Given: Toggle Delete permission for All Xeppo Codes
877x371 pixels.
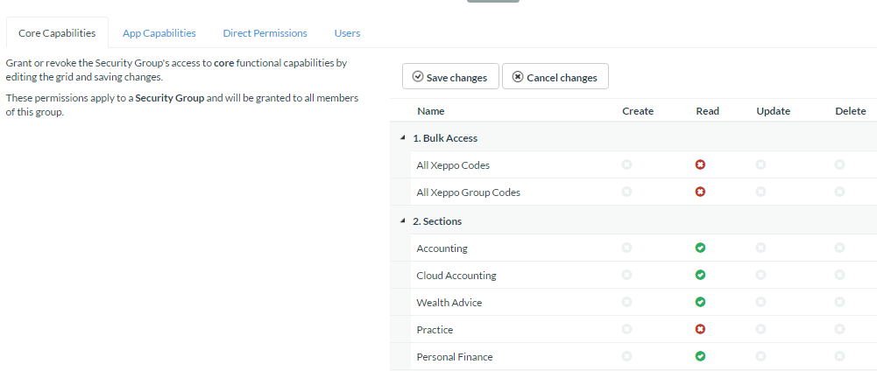Looking at the screenshot, I should click(839, 164).
